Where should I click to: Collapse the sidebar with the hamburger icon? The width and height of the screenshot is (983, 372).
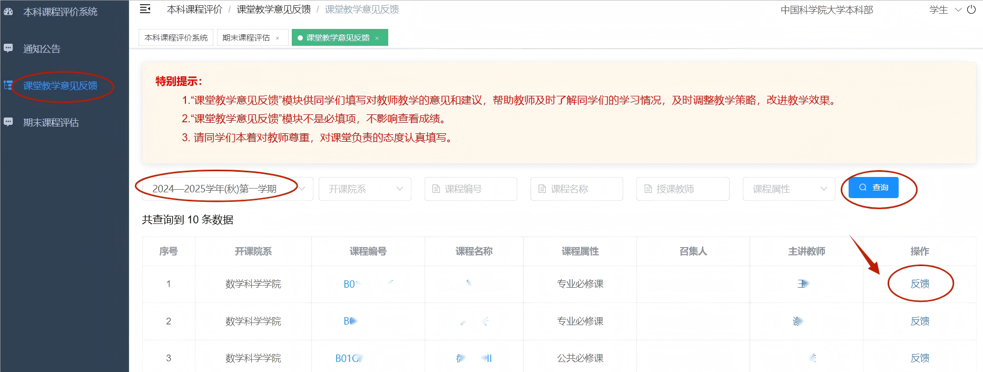145,9
